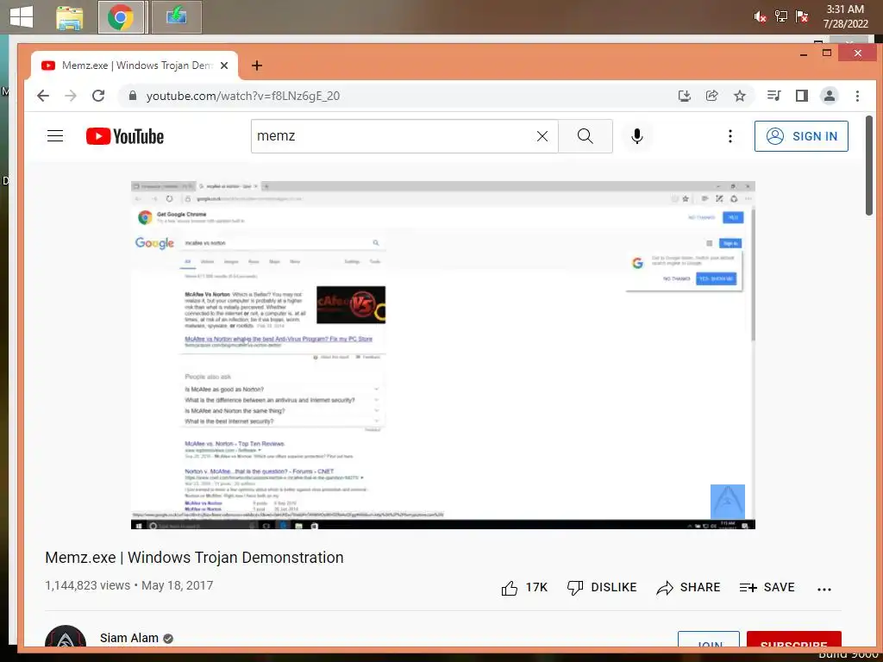This screenshot has height=662, width=883.
Task: Open the YouTube hamburger guide menu
Action: pyautogui.click(x=55, y=135)
